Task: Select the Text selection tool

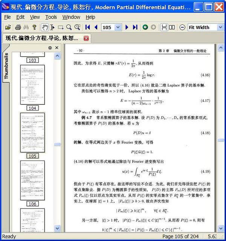Action: (52, 27)
